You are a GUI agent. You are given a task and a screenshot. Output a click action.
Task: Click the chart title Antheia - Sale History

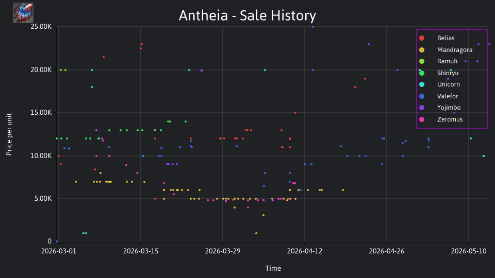click(x=247, y=16)
